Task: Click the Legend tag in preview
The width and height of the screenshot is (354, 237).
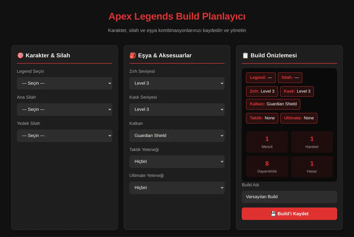Action: point(261,78)
